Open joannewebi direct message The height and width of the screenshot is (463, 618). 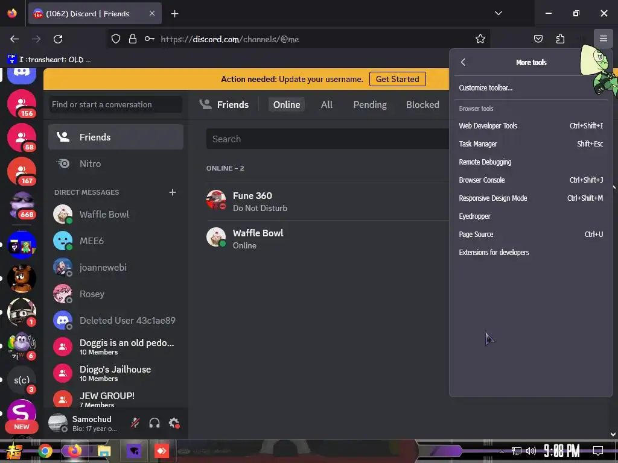pyautogui.click(x=116, y=267)
